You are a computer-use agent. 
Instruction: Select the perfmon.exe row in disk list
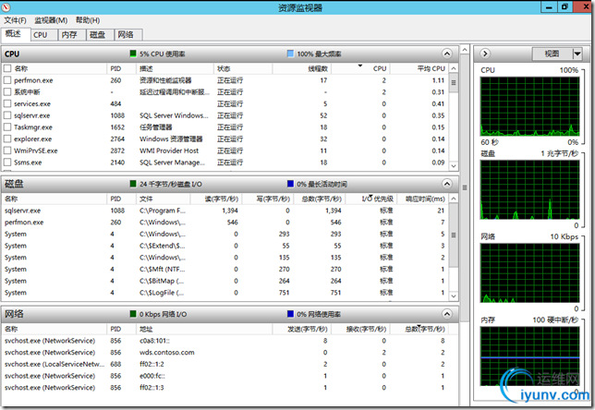[x=225, y=223]
